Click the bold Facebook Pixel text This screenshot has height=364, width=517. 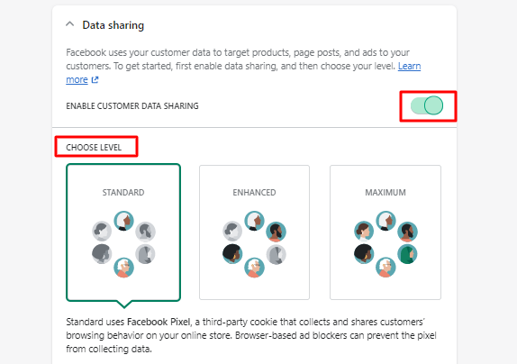(x=159, y=322)
